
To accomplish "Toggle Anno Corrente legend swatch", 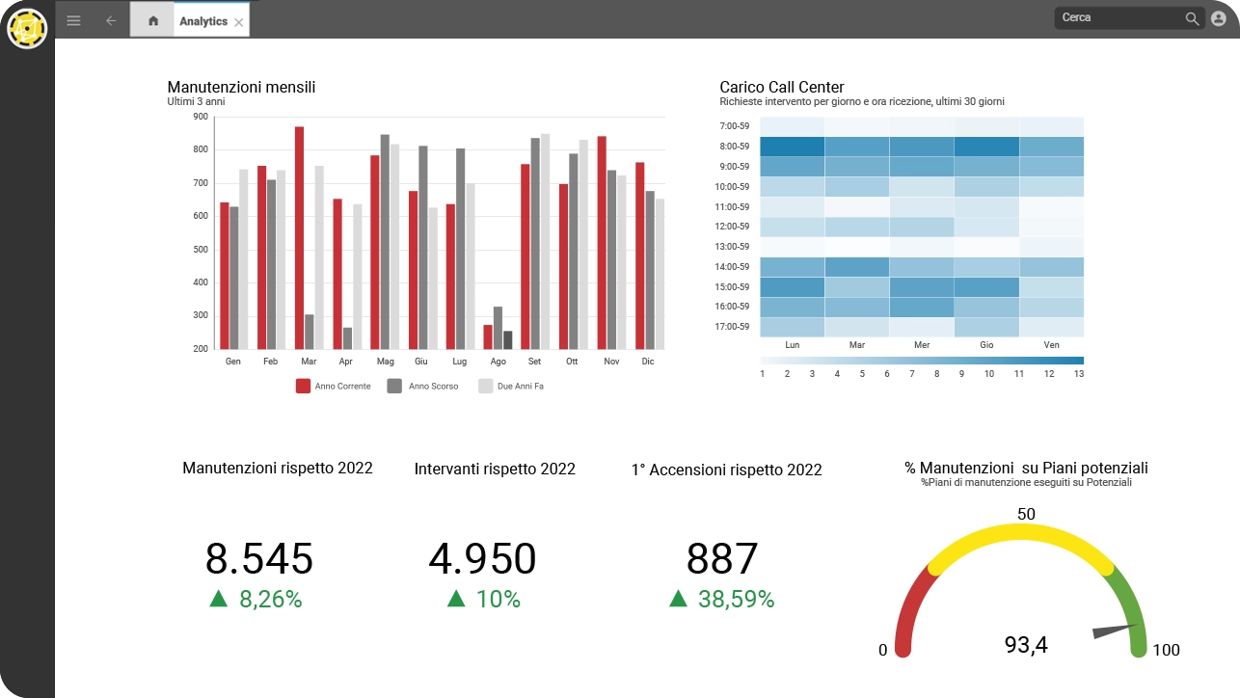I will pyautogui.click(x=303, y=386).
